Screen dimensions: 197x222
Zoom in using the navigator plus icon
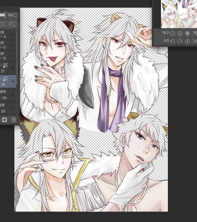coord(180,34)
